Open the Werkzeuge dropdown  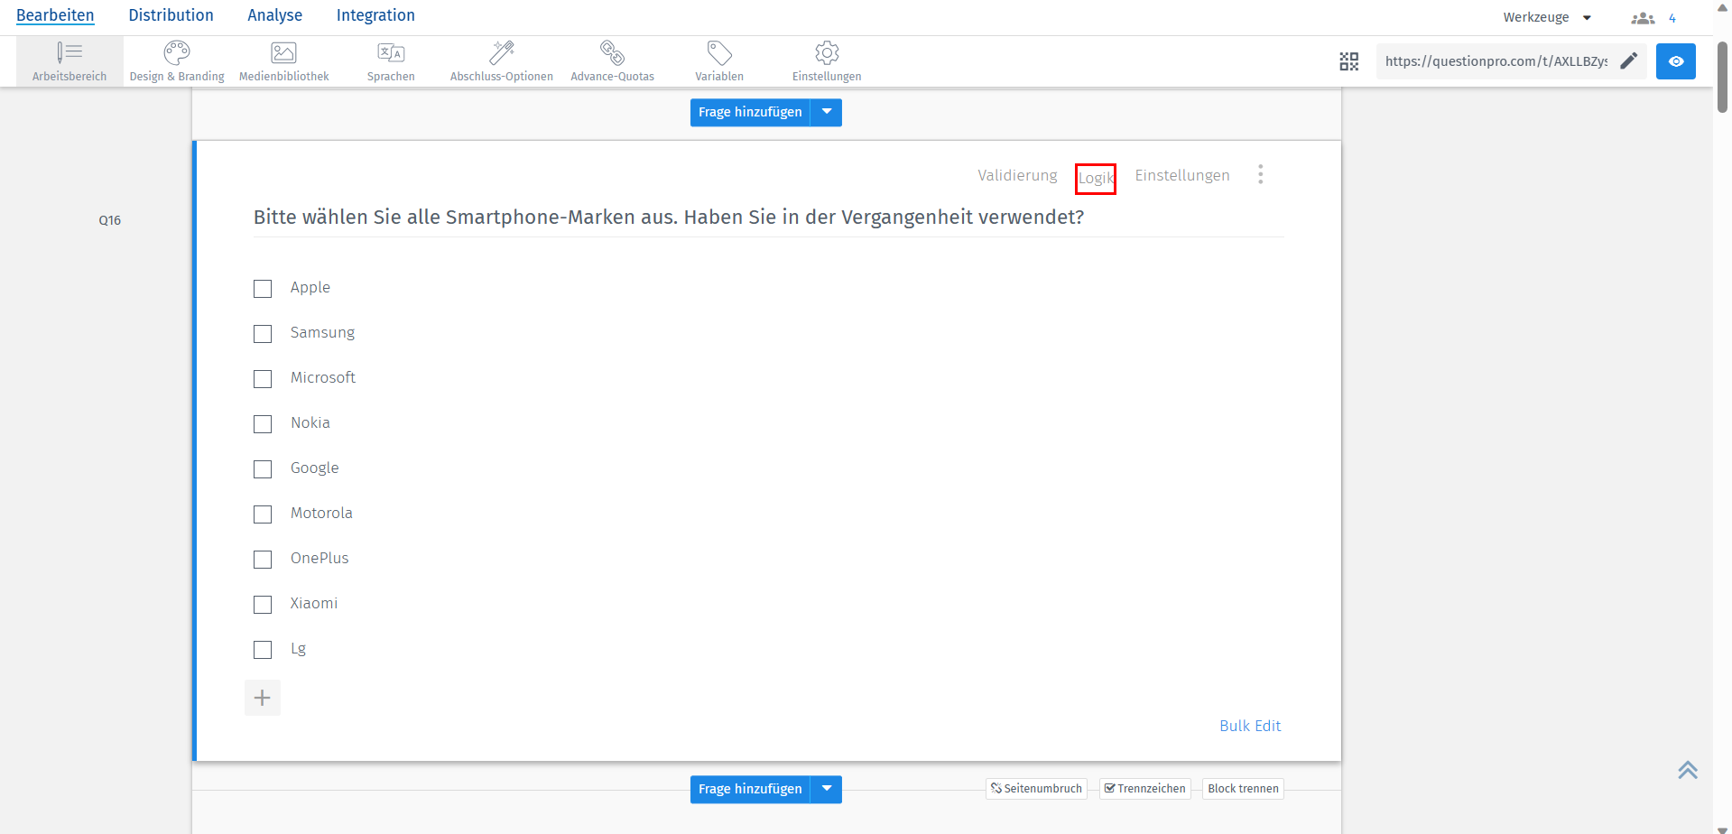pyautogui.click(x=1547, y=16)
